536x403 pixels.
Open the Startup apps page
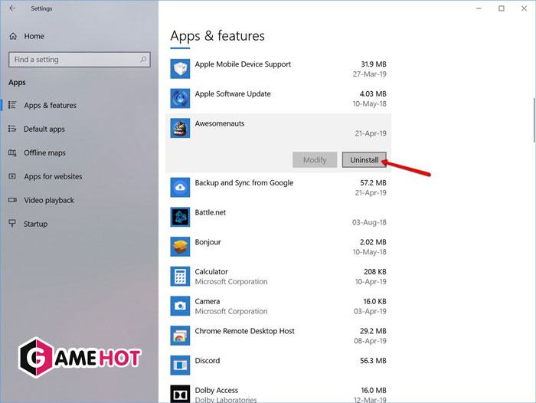[35, 224]
